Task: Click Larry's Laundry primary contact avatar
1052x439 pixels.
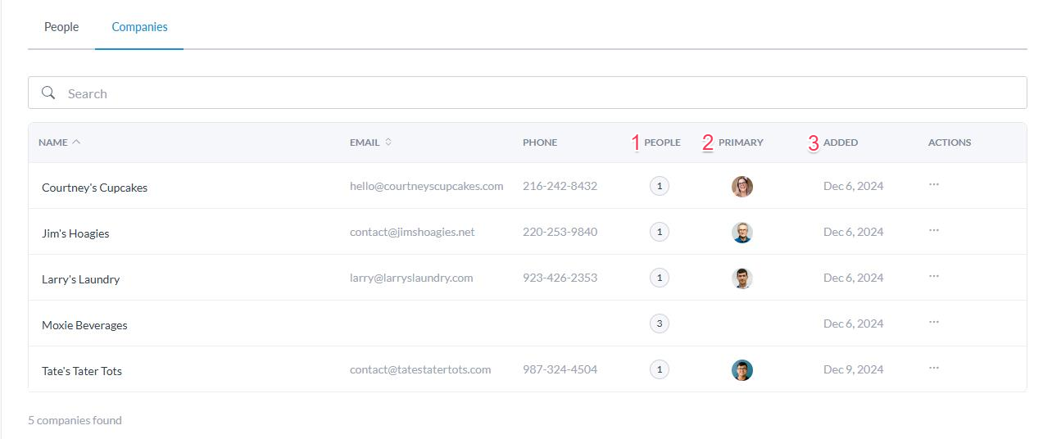Action: click(741, 278)
